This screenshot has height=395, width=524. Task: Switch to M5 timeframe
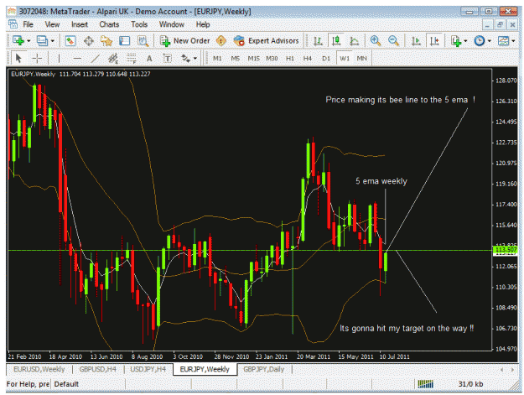pos(236,59)
